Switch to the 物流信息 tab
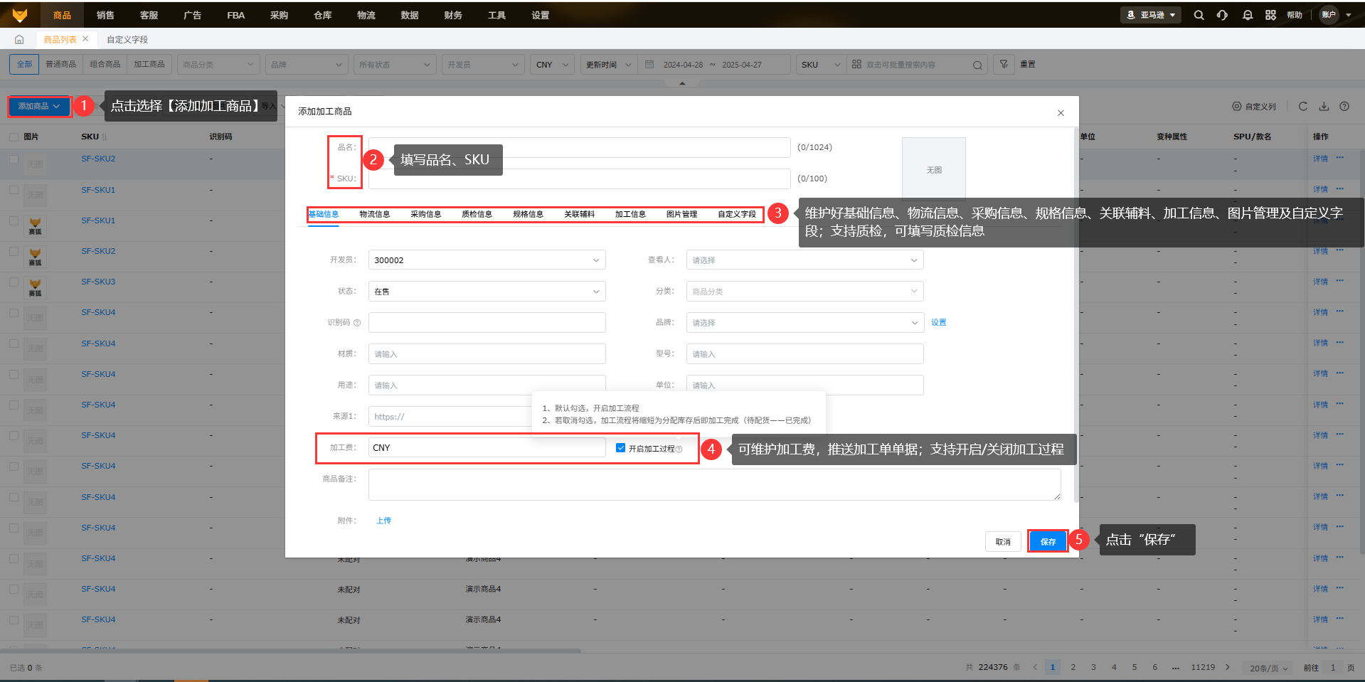Viewport: 1365px width, 682px height. (374, 214)
